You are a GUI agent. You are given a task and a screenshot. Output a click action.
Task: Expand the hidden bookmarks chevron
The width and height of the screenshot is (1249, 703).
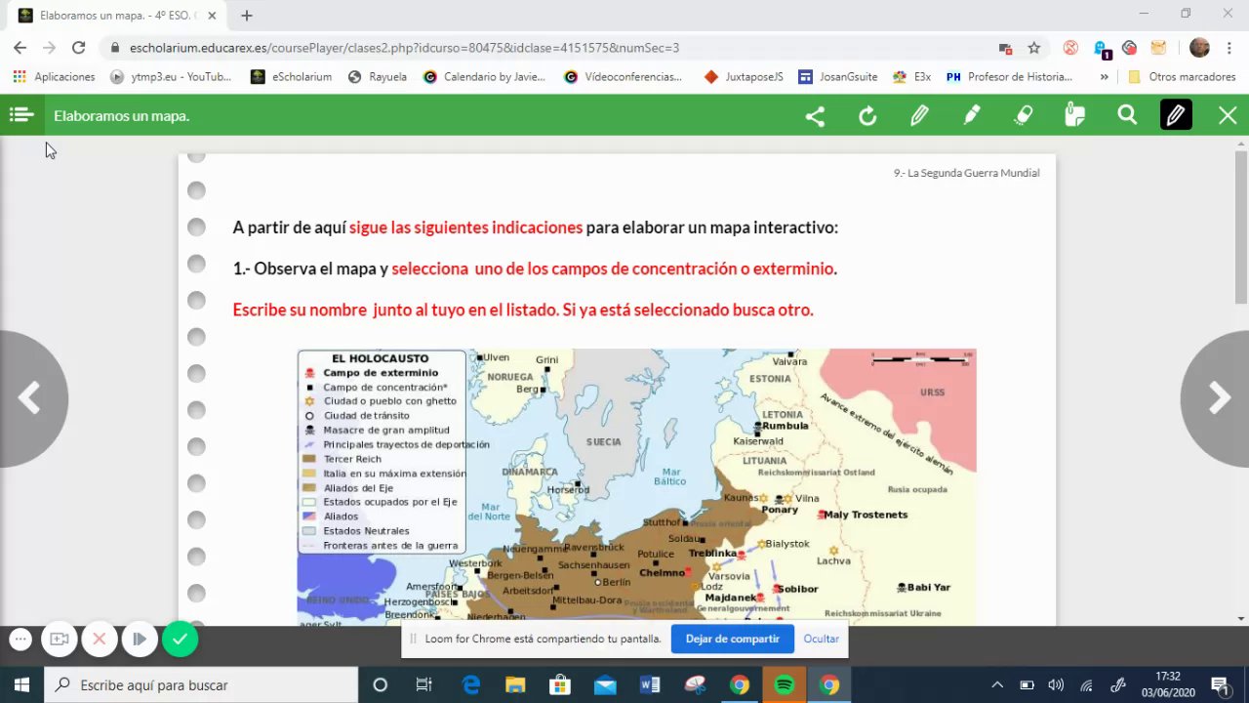tap(1105, 76)
